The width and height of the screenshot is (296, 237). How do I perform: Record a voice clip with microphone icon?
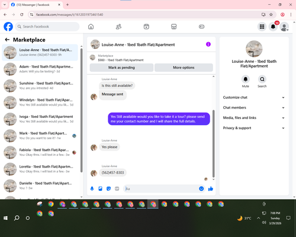click(92, 188)
